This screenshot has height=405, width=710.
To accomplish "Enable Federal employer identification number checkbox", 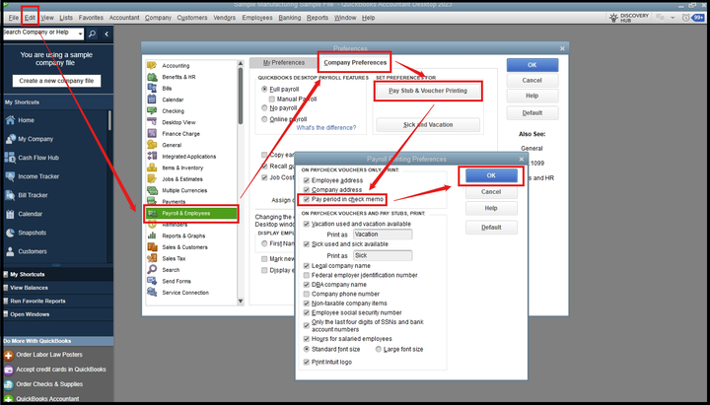I will 307,275.
